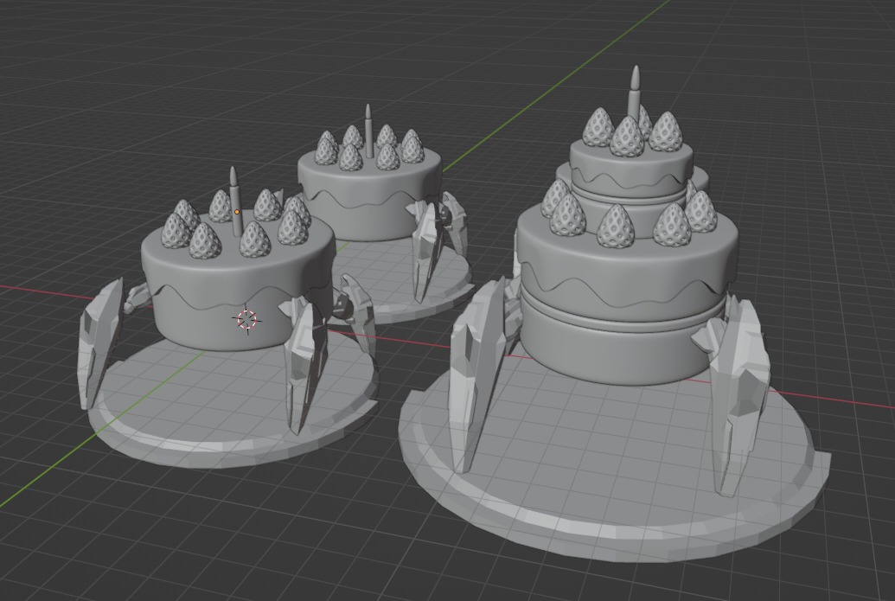Select the candle on the tall tiered cake
This screenshot has width=895, height=601.
pos(634,93)
